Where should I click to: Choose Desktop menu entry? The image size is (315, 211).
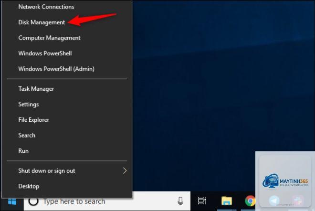pyautogui.click(x=67, y=186)
